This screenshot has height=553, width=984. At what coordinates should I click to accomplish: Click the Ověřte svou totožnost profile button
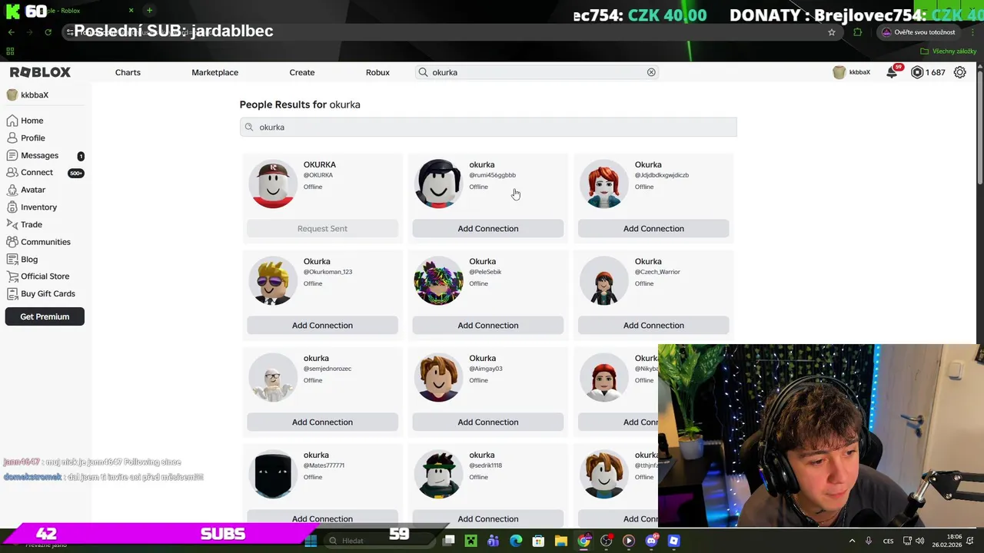coord(919,32)
